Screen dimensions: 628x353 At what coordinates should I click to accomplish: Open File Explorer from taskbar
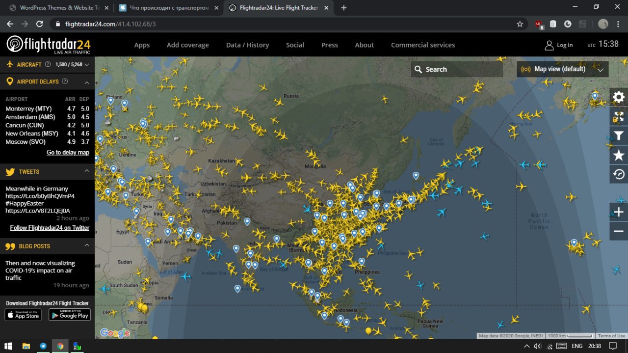pos(26,346)
